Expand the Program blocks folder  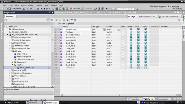(x=10, y=43)
